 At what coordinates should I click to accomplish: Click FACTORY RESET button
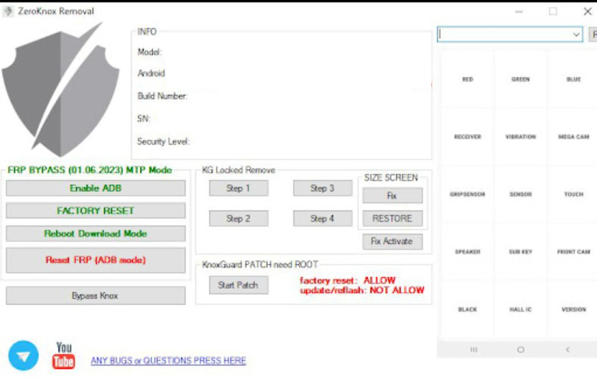point(96,211)
